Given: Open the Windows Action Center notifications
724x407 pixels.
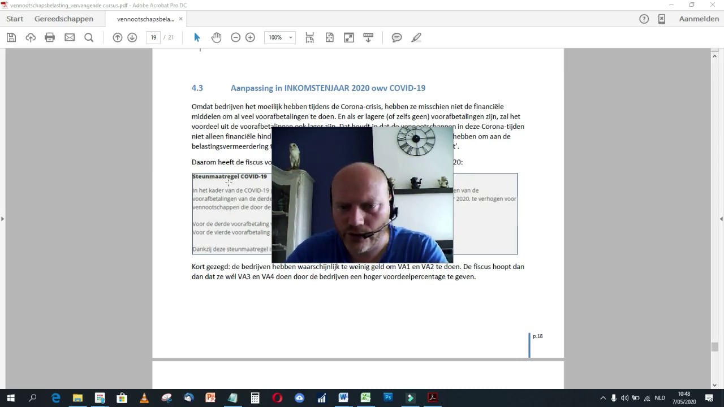Looking at the screenshot, I should 709,398.
